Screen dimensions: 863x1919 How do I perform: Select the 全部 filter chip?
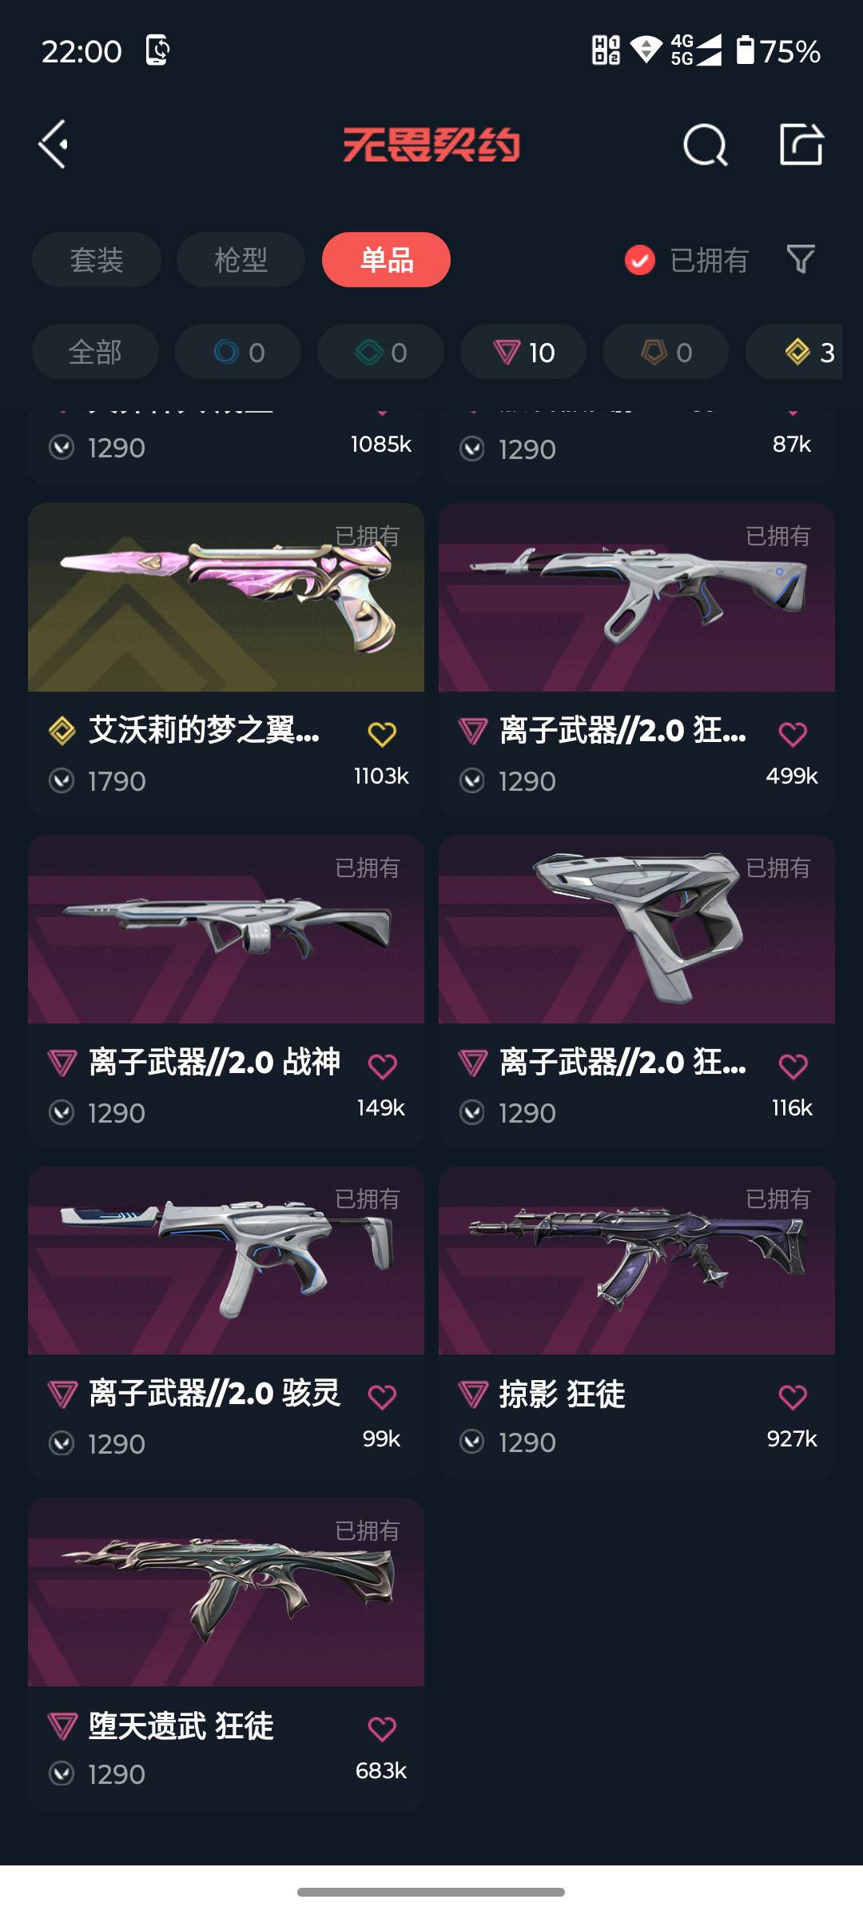pos(95,352)
